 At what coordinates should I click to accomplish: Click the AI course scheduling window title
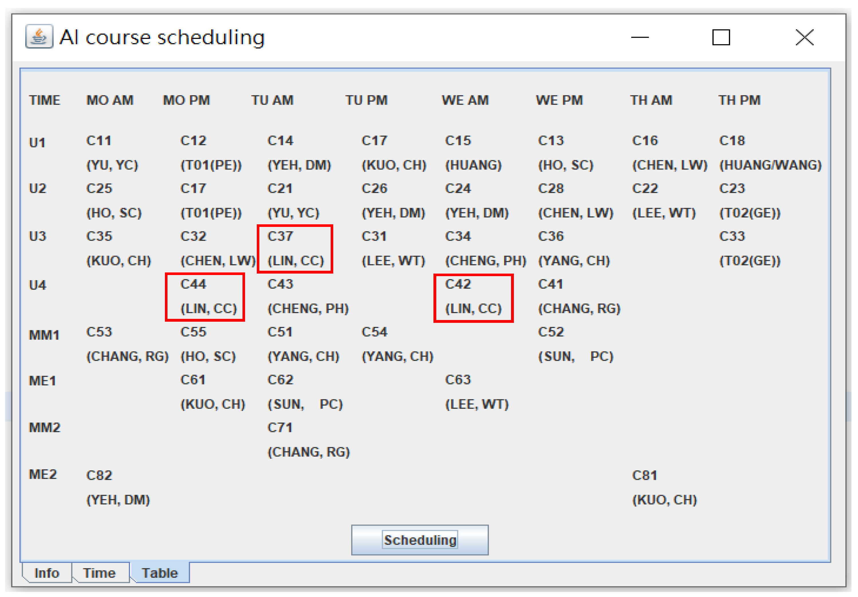[162, 37]
